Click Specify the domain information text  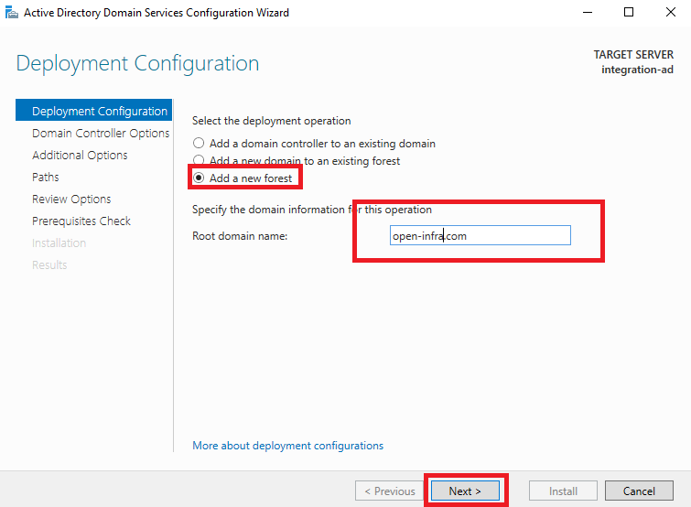[x=312, y=210]
